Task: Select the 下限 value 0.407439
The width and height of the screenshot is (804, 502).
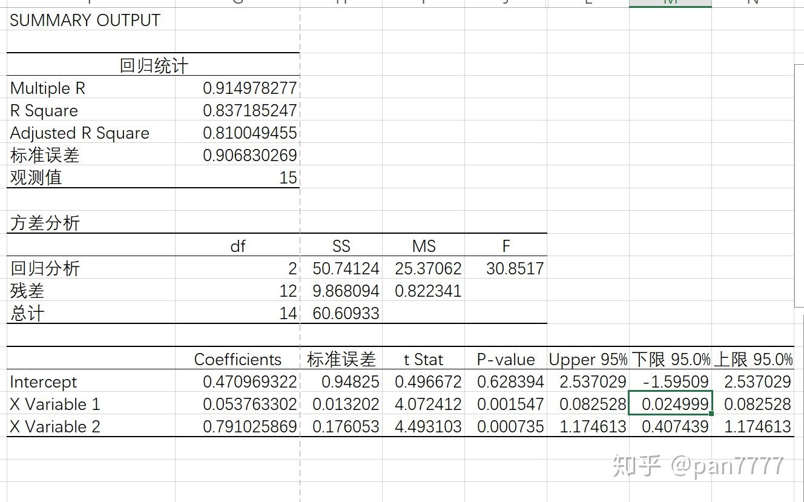Action: pyautogui.click(x=675, y=427)
